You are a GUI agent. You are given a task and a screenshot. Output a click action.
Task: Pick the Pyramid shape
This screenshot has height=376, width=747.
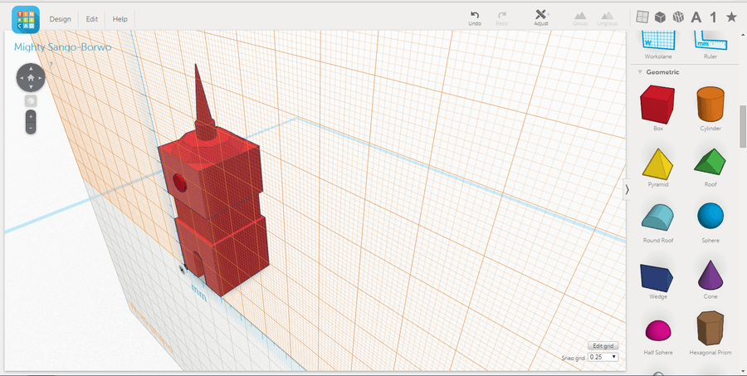[x=657, y=163]
